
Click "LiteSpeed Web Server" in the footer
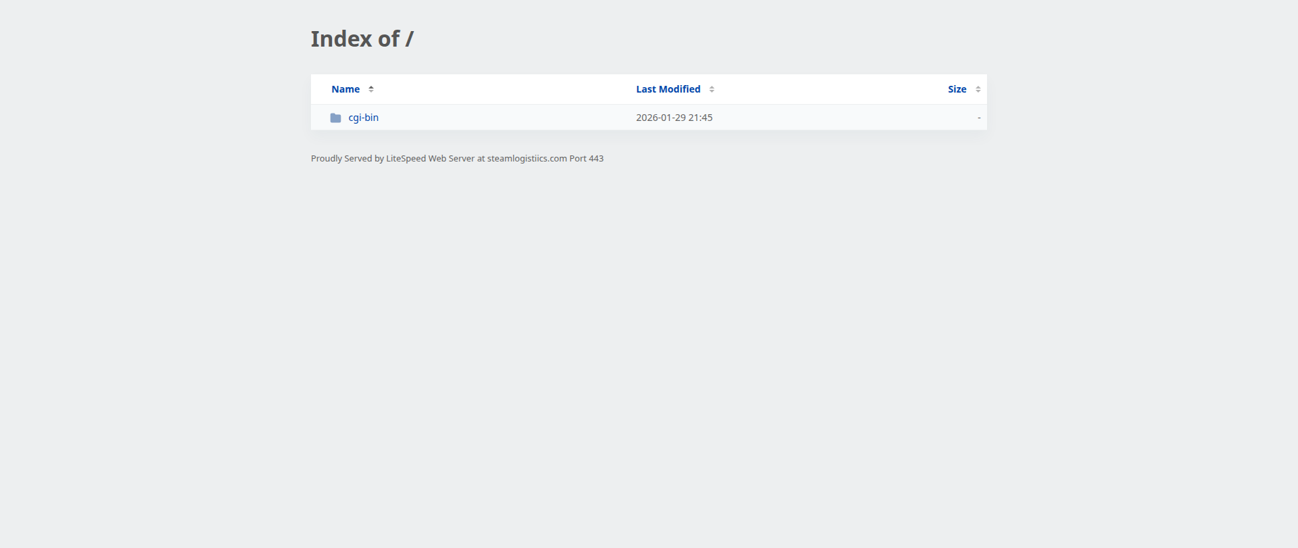430,159
